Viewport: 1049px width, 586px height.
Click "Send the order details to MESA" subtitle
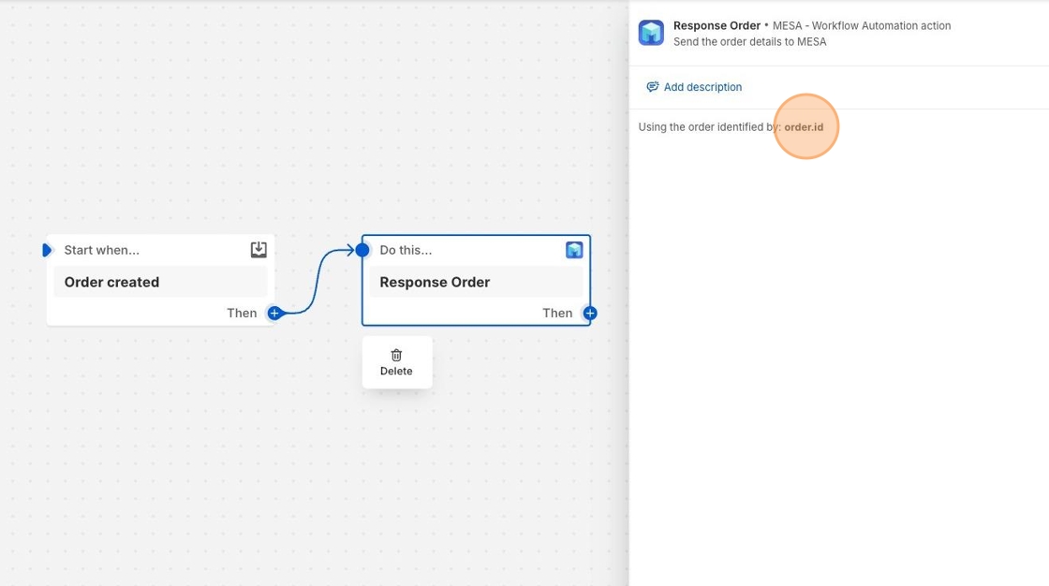[749, 42]
